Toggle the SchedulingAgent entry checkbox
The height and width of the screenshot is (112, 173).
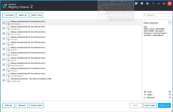coord(4,75)
